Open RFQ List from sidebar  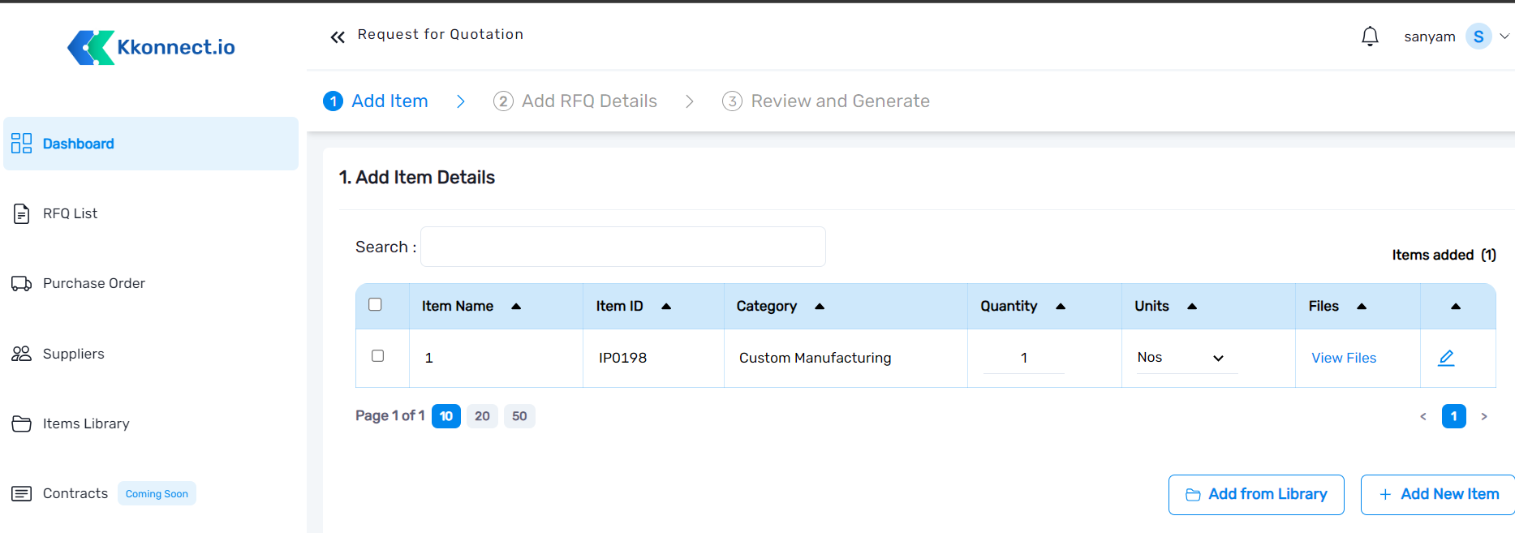point(70,213)
